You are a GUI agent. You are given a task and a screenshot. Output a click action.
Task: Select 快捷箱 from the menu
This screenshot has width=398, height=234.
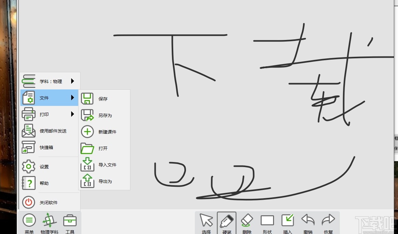tap(46, 147)
